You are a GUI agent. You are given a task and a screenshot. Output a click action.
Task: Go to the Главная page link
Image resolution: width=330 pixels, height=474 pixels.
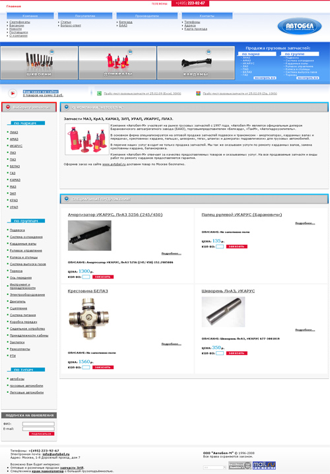click(14, 6)
